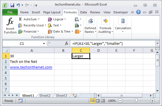Open the Formula Auditing group

click(x=105, y=25)
